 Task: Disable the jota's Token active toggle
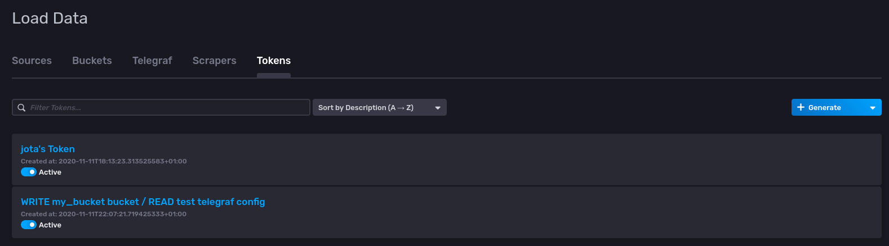tap(29, 172)
